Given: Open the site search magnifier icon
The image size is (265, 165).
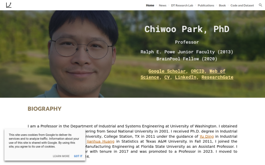Looking at the screenshot, I should 261,5.
